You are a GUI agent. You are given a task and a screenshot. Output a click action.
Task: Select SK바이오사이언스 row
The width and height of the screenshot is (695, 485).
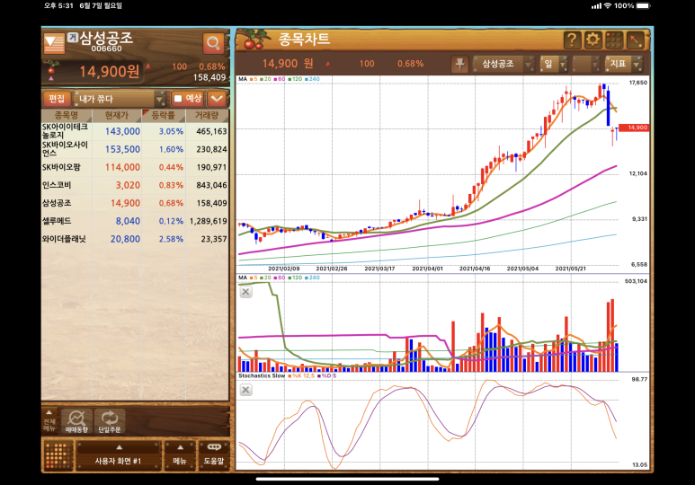[x=135, y=149]
